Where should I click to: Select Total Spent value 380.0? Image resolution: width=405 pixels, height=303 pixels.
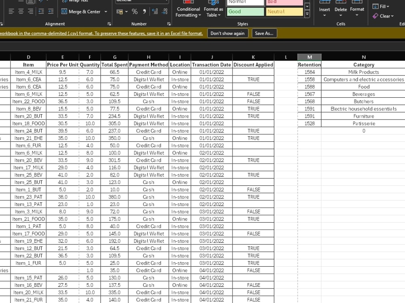coord(115,197)
